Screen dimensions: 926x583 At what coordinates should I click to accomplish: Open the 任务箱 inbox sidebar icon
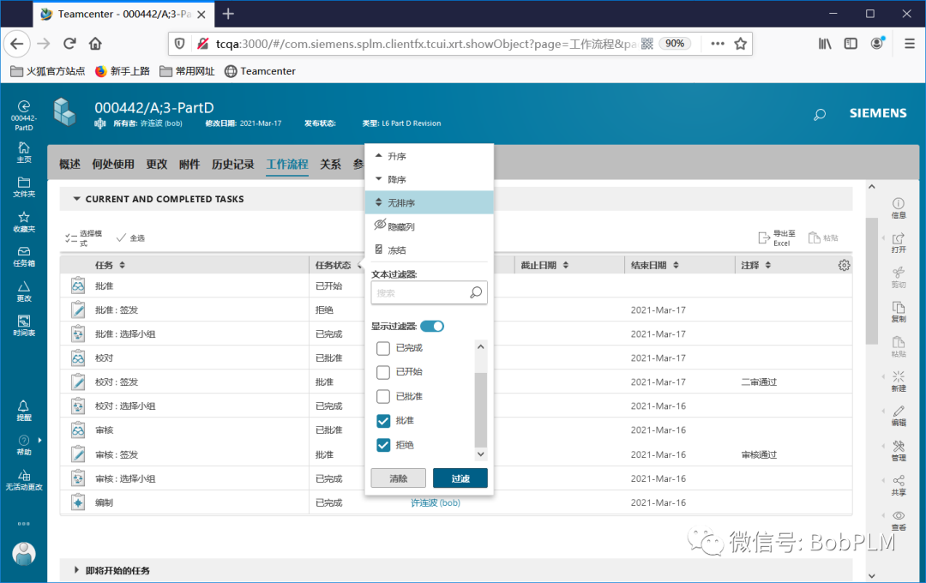coord(24,256)
